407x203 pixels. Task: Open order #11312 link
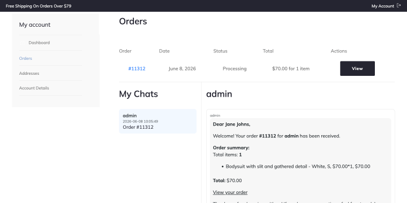tap(137, 68)
